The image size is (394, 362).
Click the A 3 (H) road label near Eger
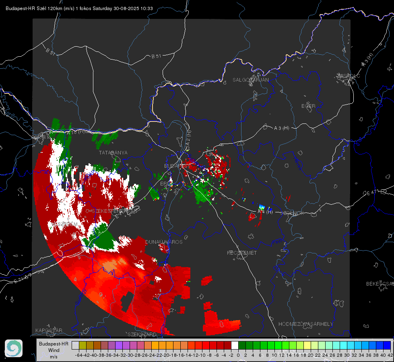(281, 128)
